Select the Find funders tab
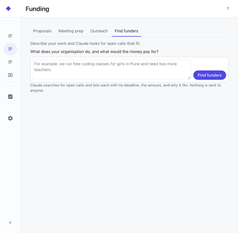 (x=126, y=31)
